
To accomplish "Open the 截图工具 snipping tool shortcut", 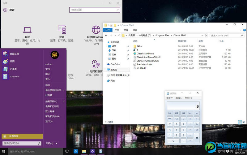I will (14, 54).
